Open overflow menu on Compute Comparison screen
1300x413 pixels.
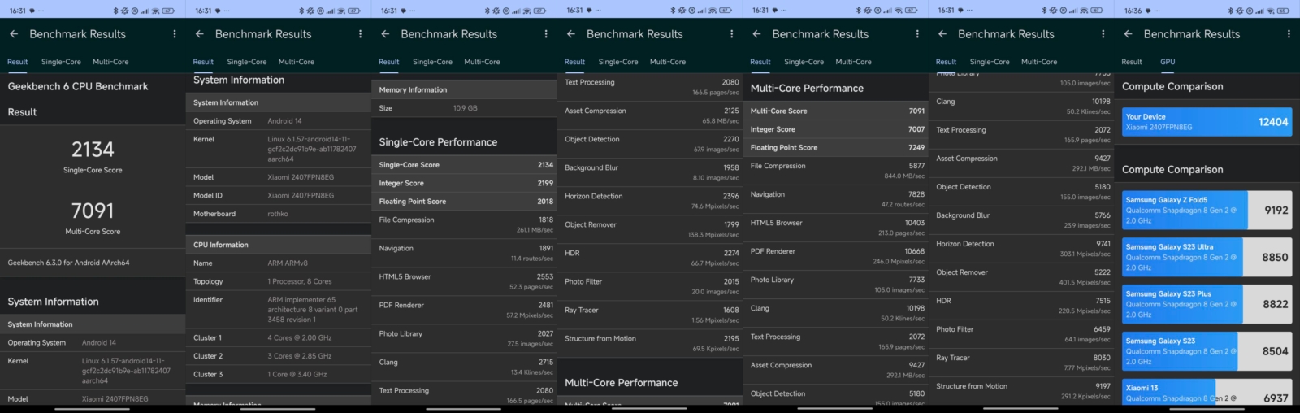1289,34
